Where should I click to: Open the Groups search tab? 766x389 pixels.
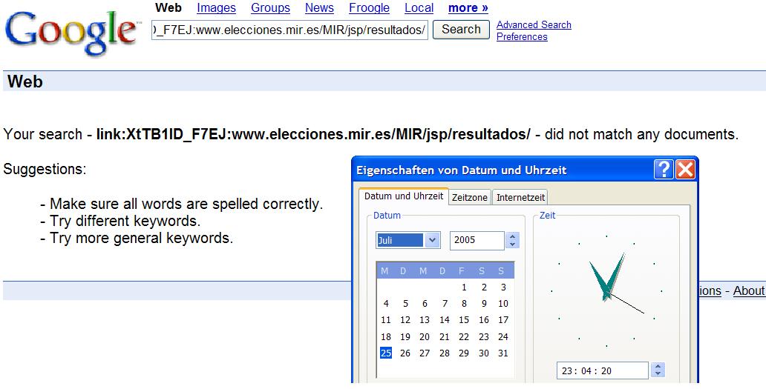(271, 8)
